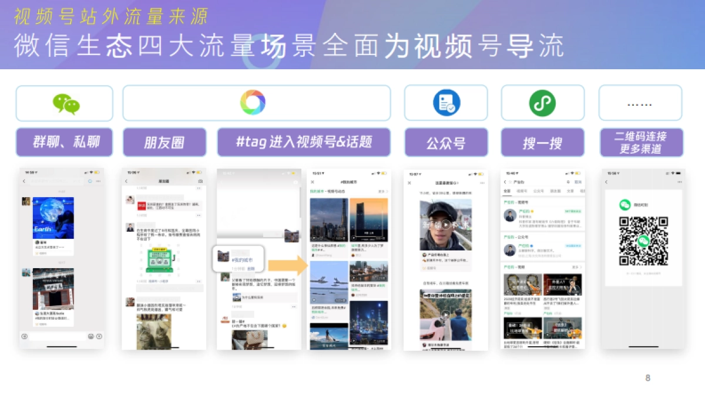Viewport: 705px width, 396px height.
Task: Click the back chevron in the search bar
Action: click(505, 182)
